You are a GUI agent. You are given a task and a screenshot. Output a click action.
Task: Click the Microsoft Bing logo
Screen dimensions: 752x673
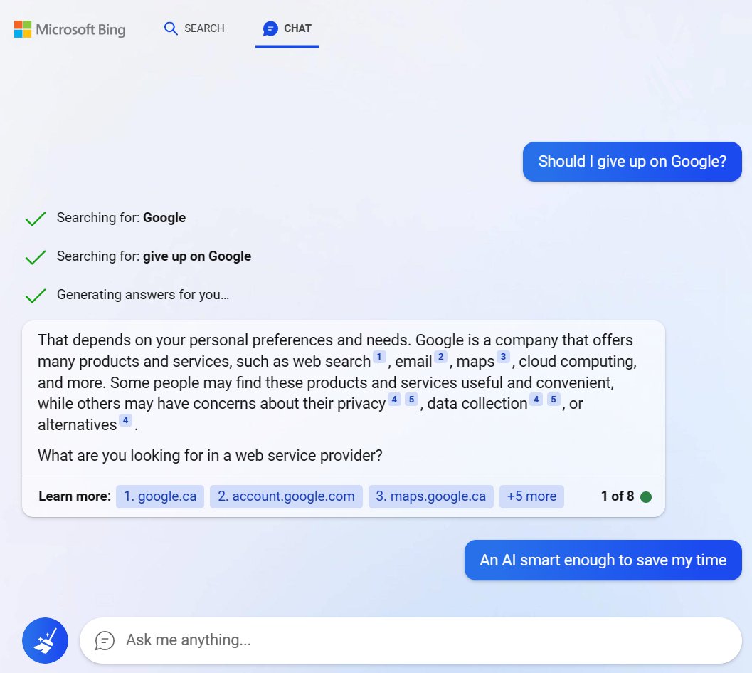coord(70,29)
